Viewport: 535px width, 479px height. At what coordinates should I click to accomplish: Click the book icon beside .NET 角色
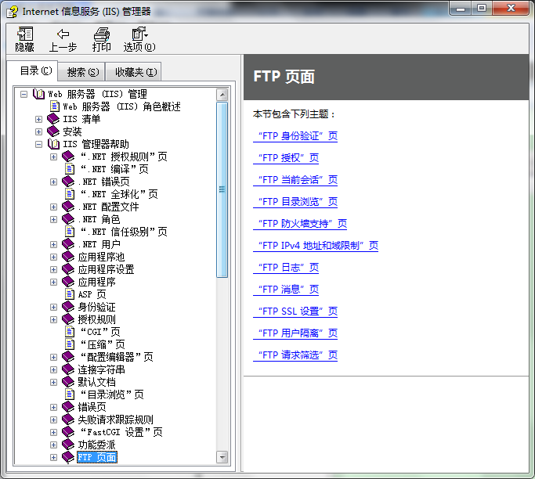[68, 219]
